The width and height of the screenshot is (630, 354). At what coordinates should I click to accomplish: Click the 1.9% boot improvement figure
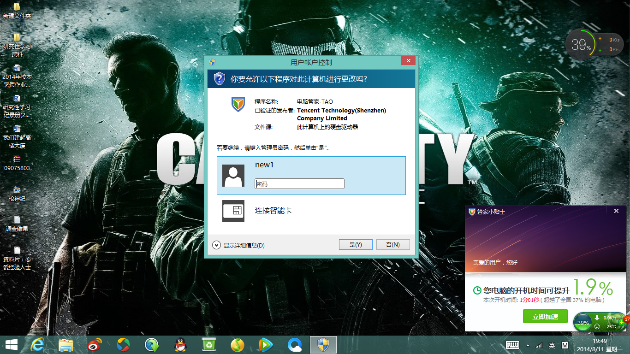(593, 288)
